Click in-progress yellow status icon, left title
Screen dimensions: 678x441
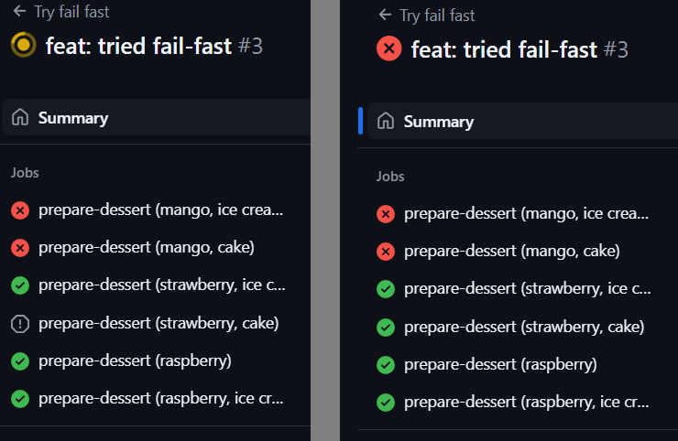[x=23, y=45]
